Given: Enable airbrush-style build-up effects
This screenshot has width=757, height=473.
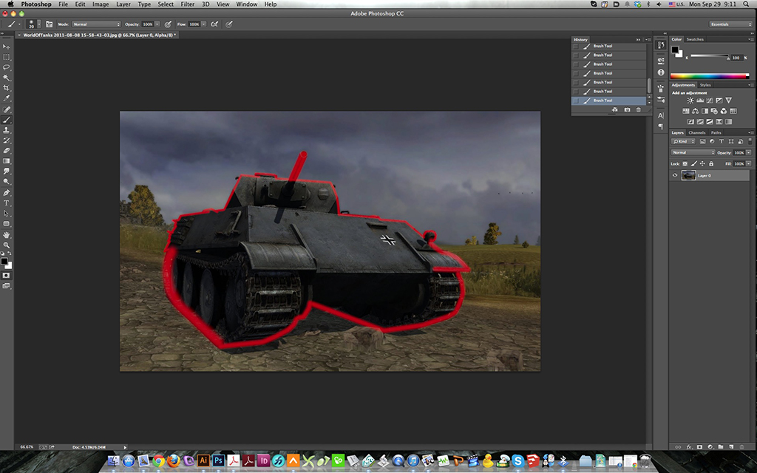Looking at the screenshot, I should pyautogui.click(x=214, y=24).
